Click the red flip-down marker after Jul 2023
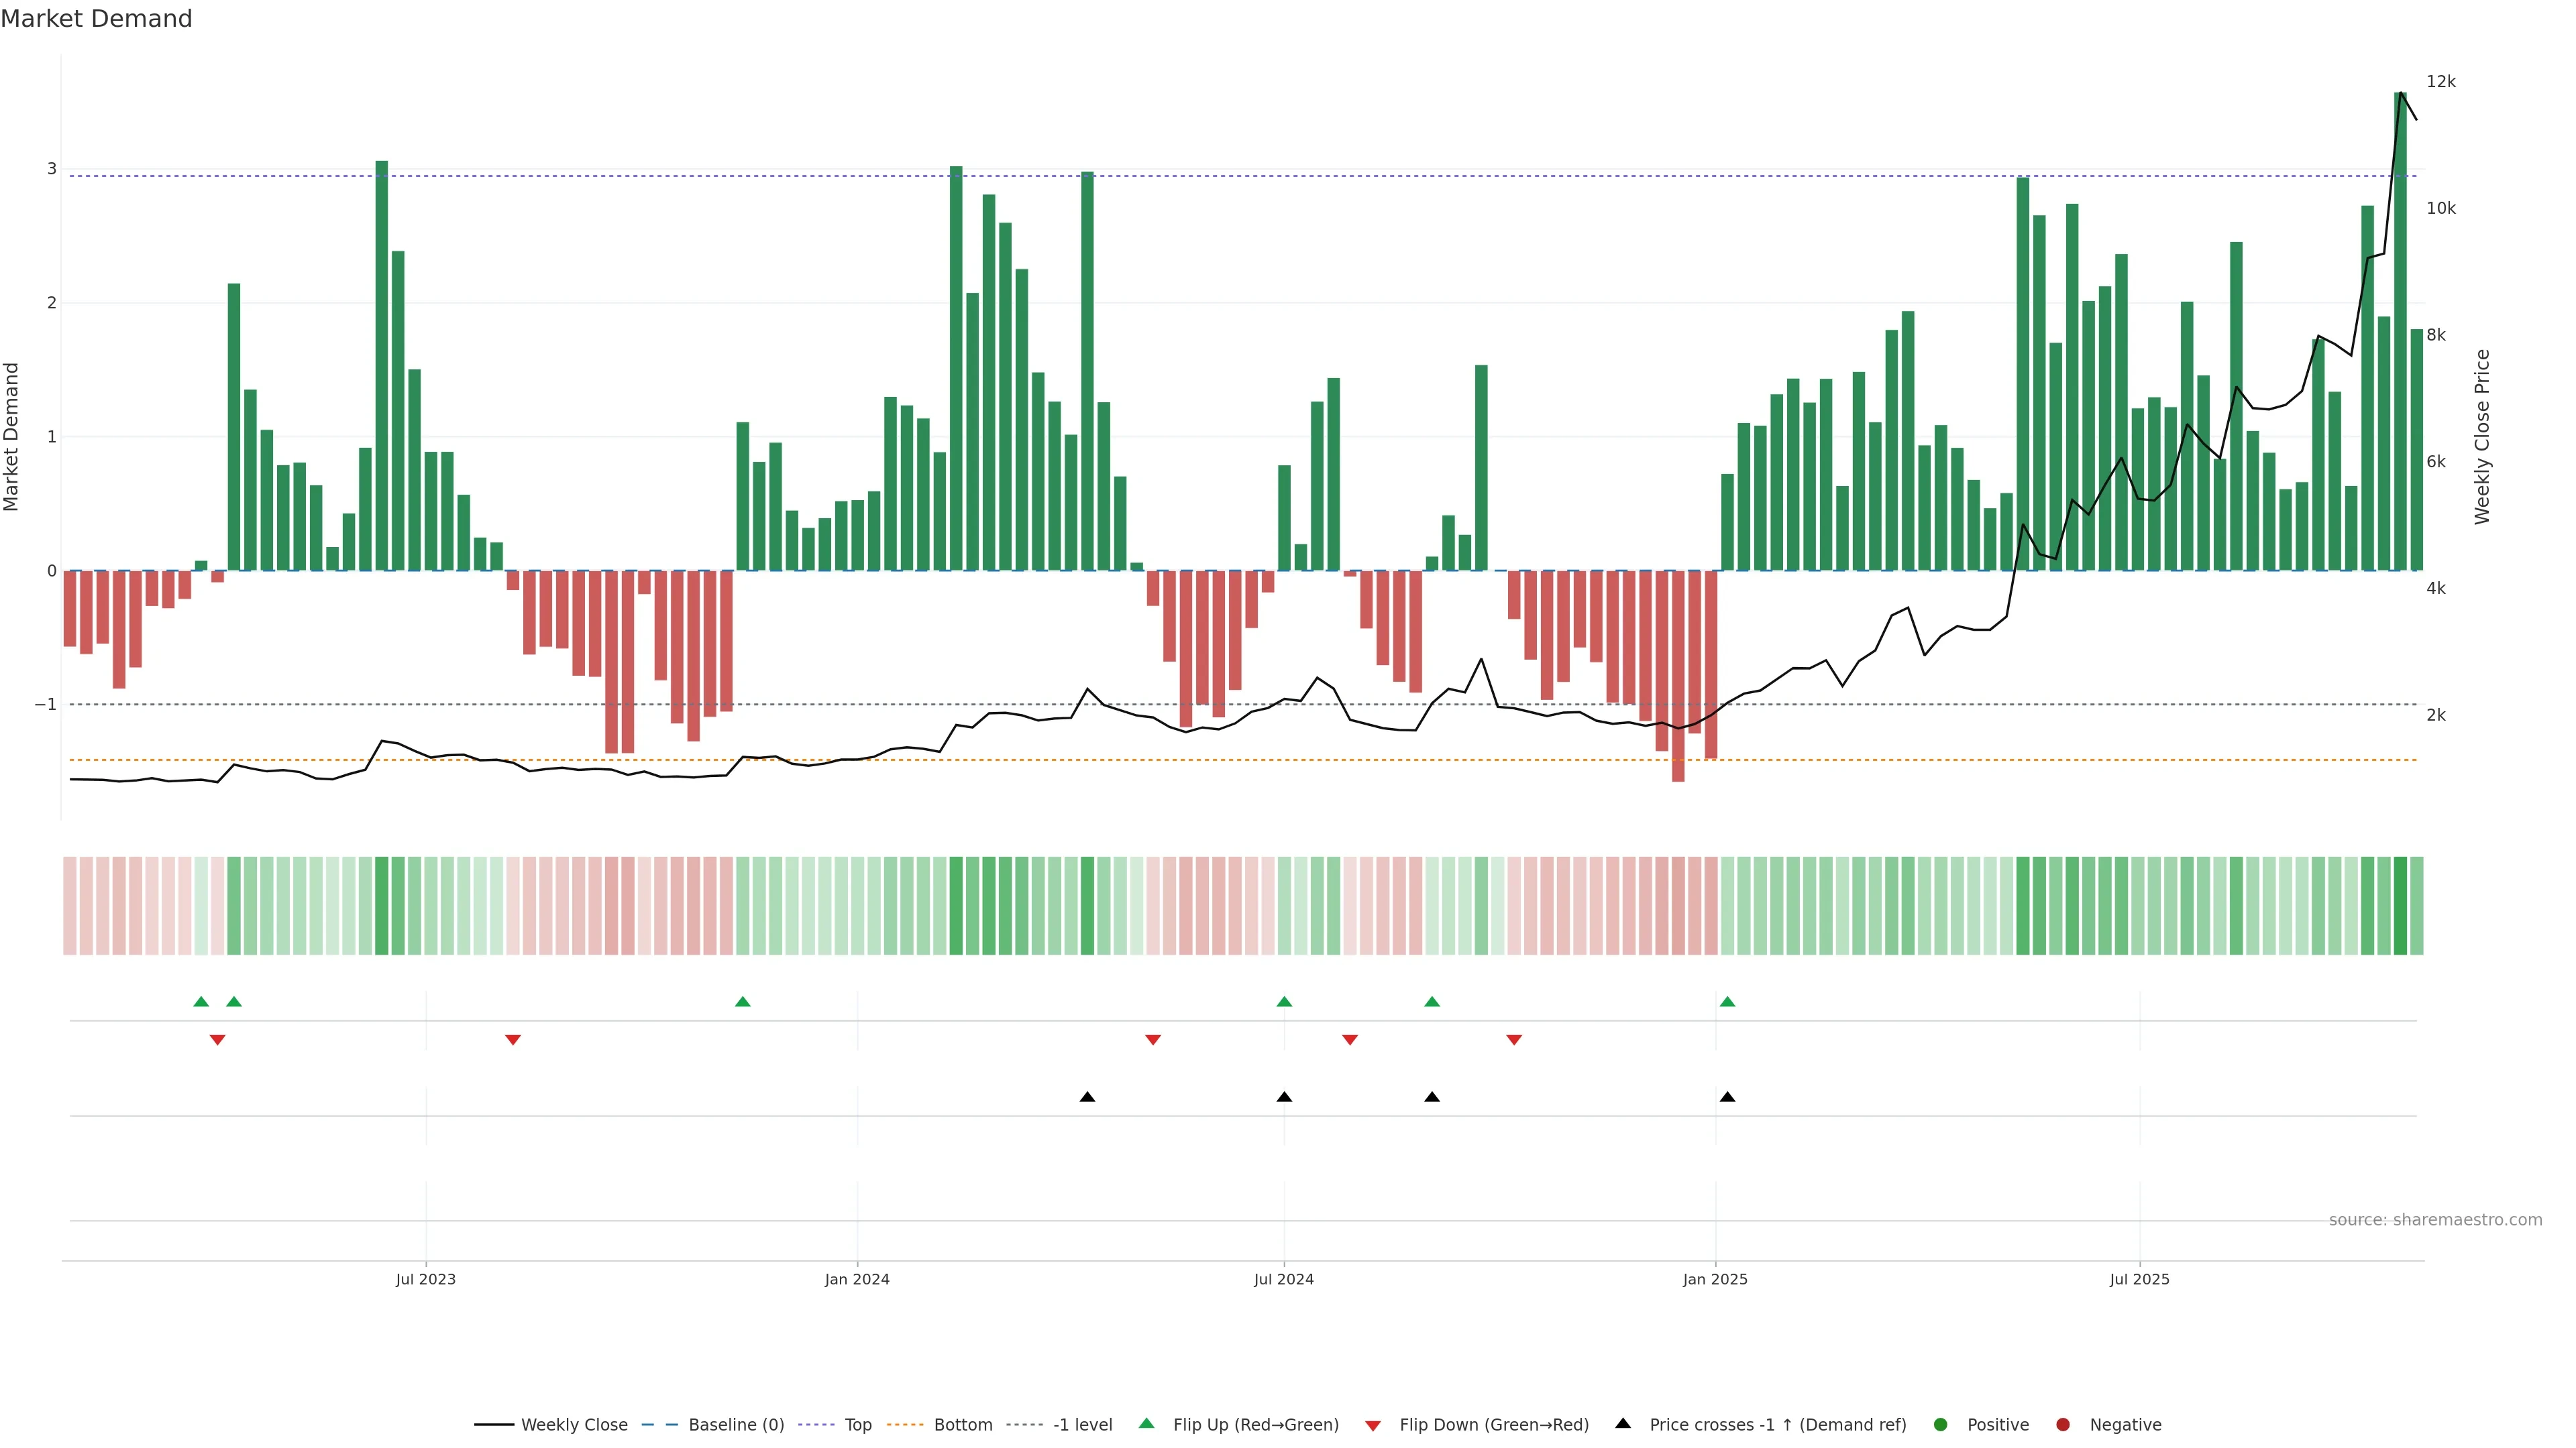 (x=513, y=1040)
